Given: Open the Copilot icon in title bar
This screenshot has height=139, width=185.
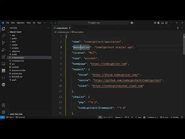Looking at the screenshot, I should (x=132, y=23).
